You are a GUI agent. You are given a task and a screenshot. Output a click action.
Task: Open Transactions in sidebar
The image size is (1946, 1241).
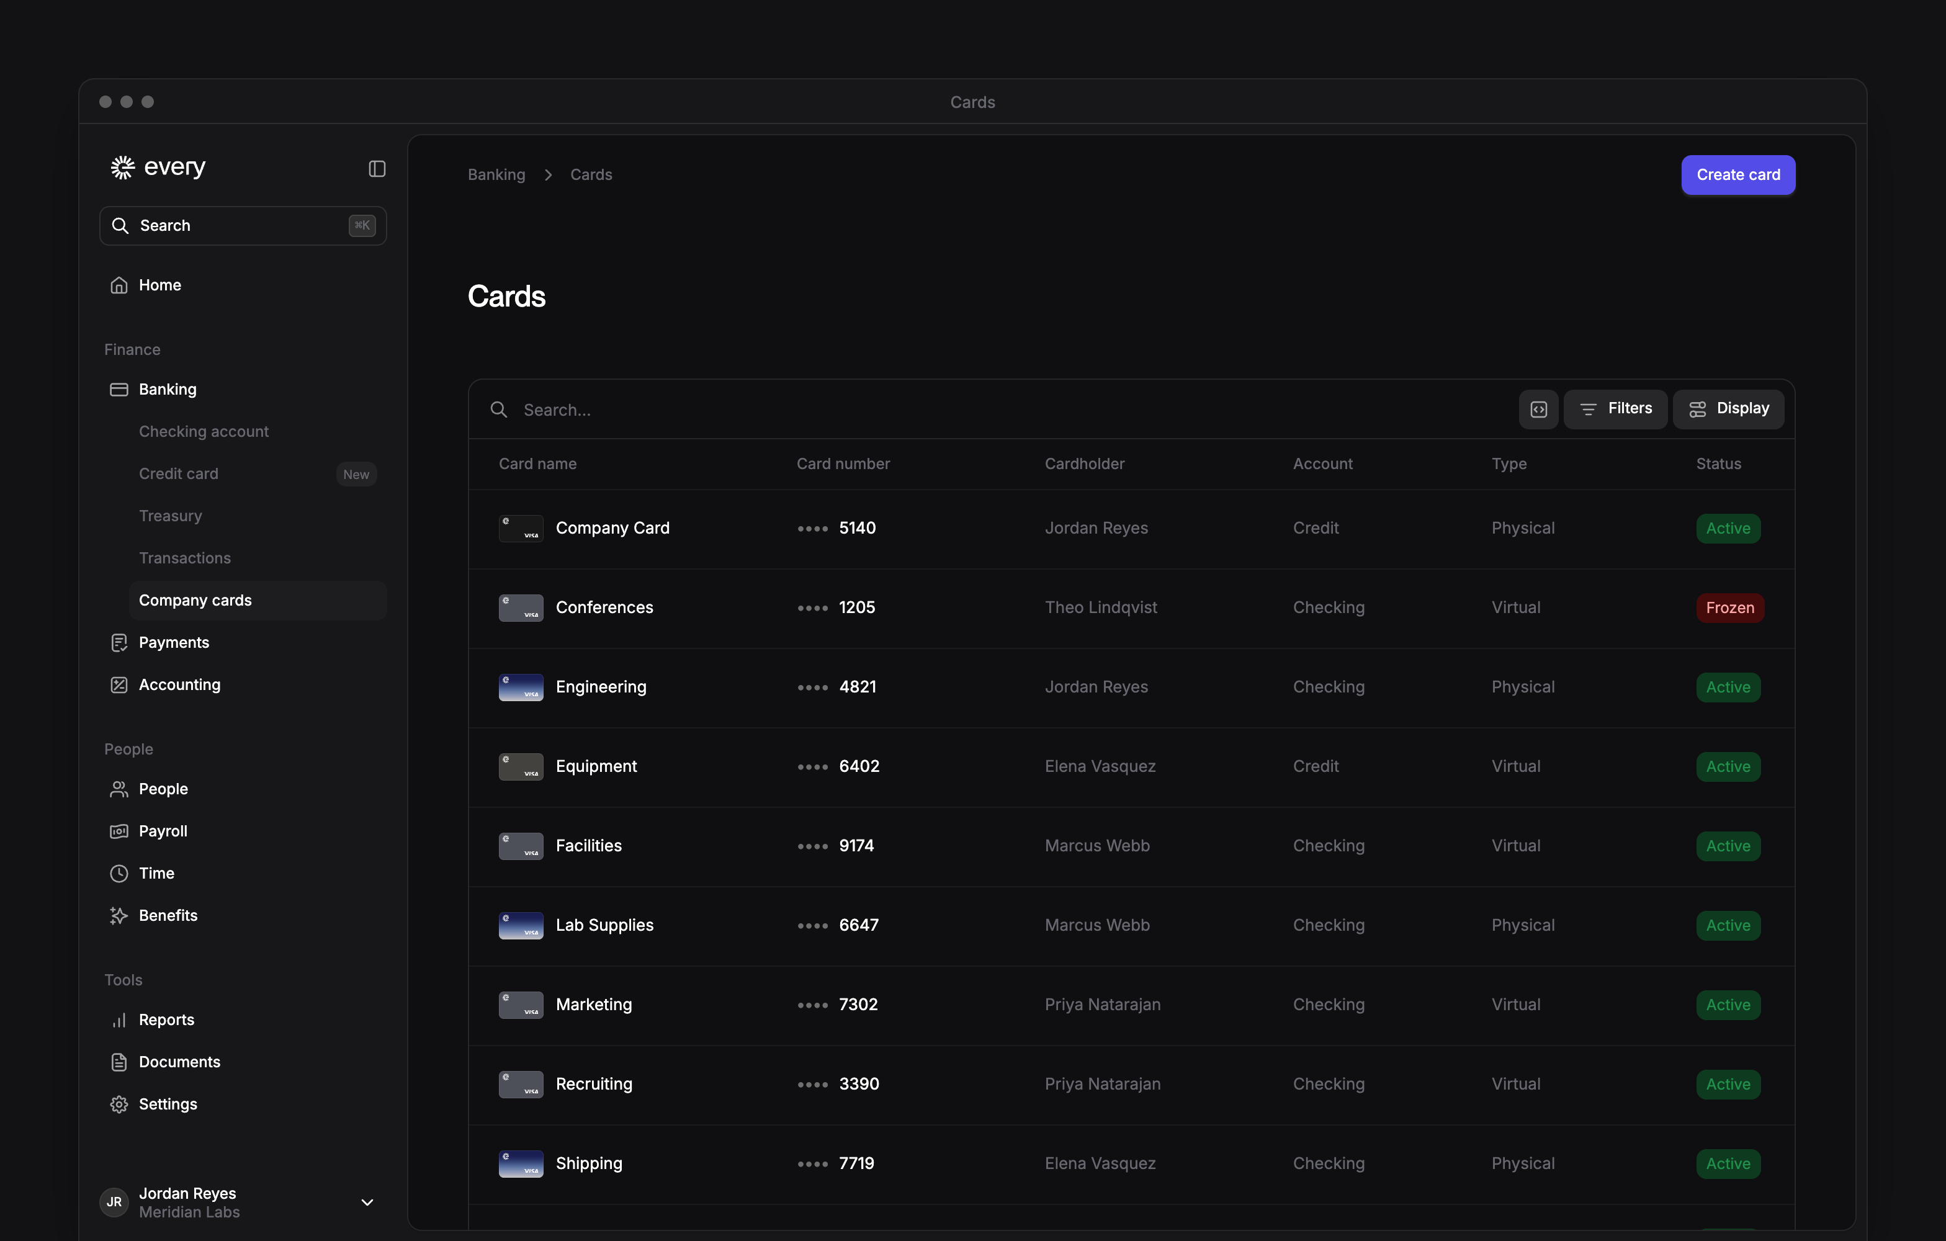pyautogui.click(x=185, y=557)
